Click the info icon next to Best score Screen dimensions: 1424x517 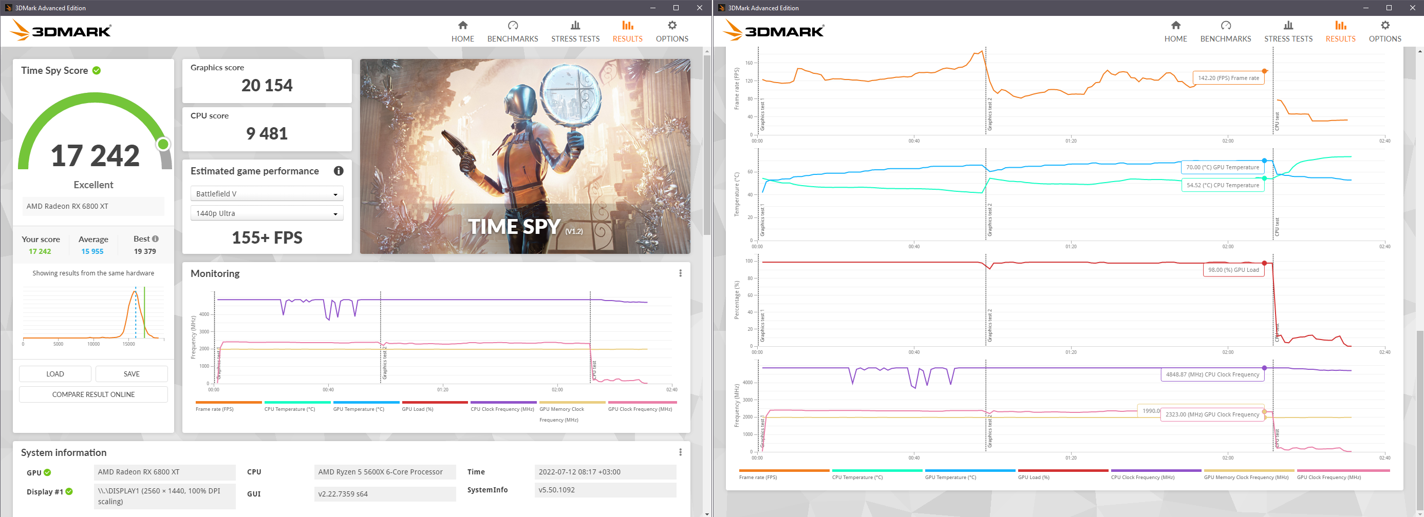155,239
